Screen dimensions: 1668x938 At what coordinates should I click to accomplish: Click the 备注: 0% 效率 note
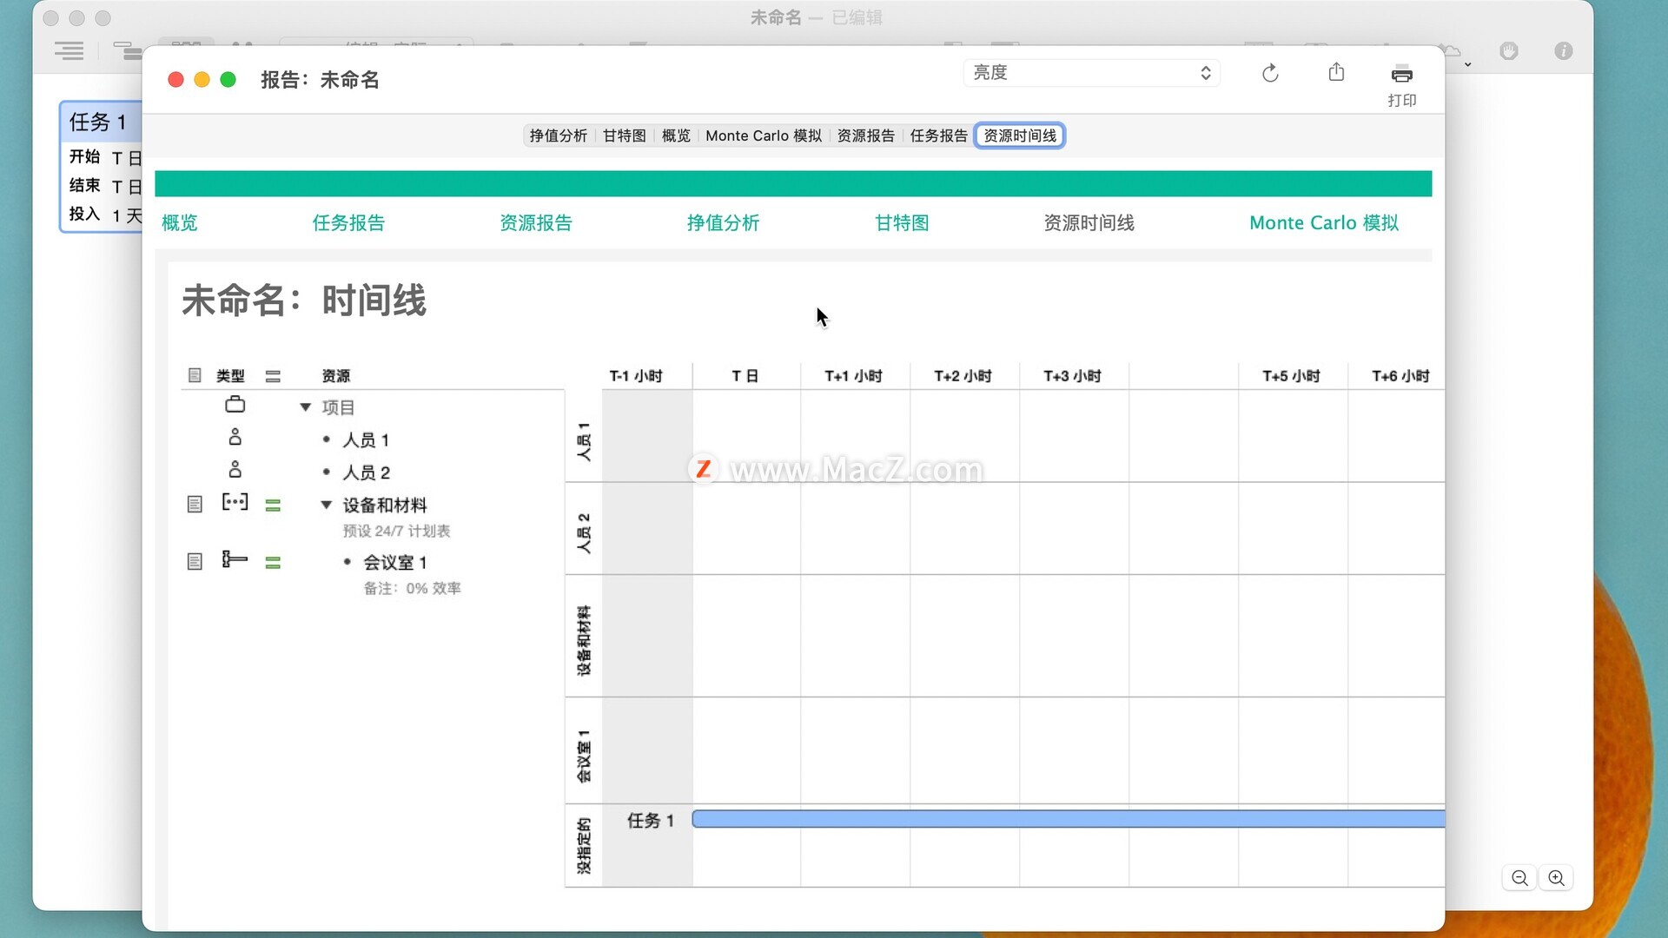tap(412, 589)
